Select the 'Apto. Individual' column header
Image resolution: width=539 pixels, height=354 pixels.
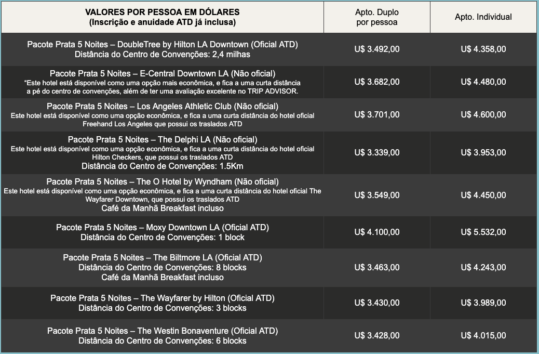click(483, 17)
